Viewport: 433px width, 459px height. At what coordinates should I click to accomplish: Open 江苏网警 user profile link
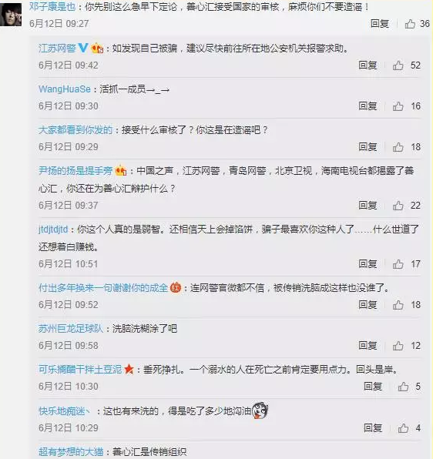[57, 48]
